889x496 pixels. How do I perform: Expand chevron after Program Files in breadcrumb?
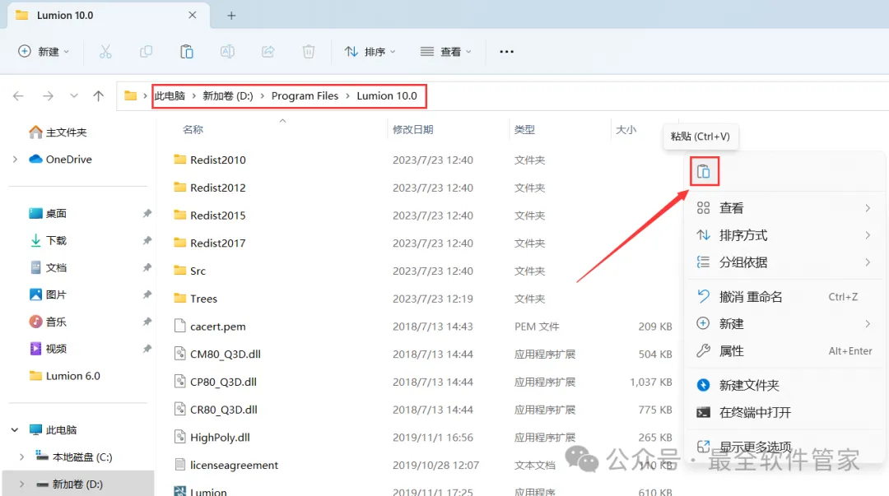(x=347, y=95)
